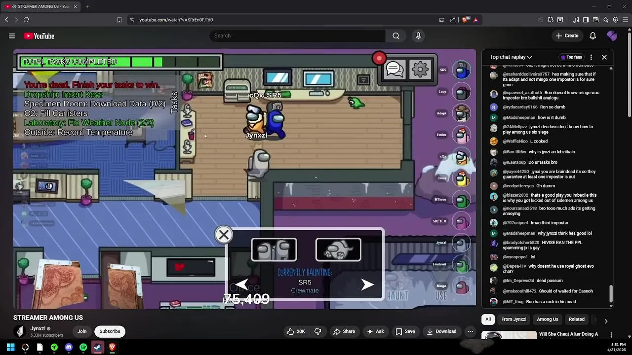Open a new browser tab
This screenshot has height=355, width=632.
87,6
